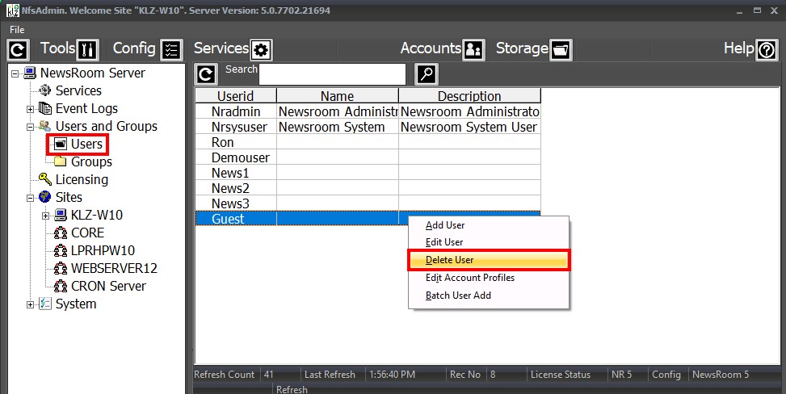Click the Sites globe icon
This screenshot has height=394, width=786.
[x=45, y=197]
